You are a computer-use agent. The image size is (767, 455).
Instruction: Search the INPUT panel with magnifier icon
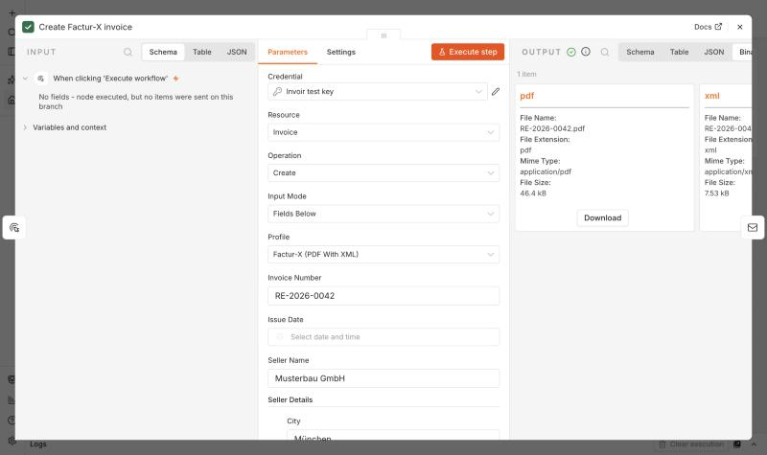[x=128, y=52]
